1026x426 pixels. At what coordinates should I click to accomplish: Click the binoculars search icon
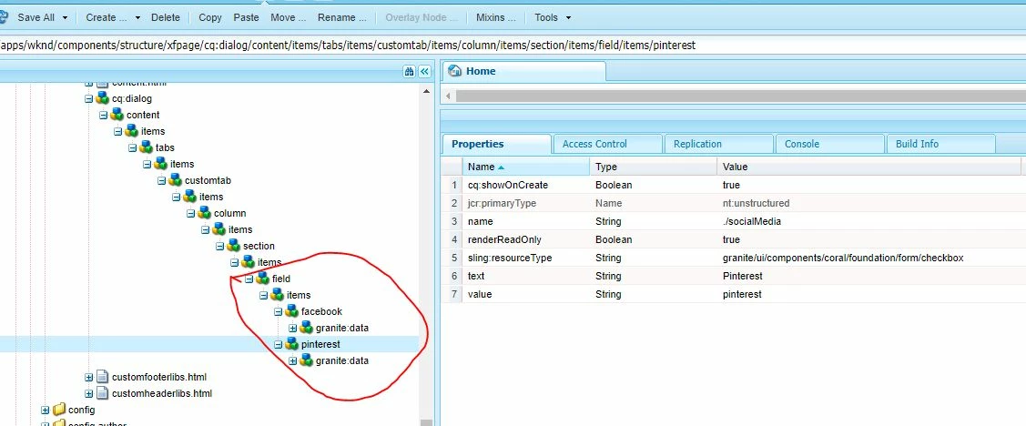point(410,71)
